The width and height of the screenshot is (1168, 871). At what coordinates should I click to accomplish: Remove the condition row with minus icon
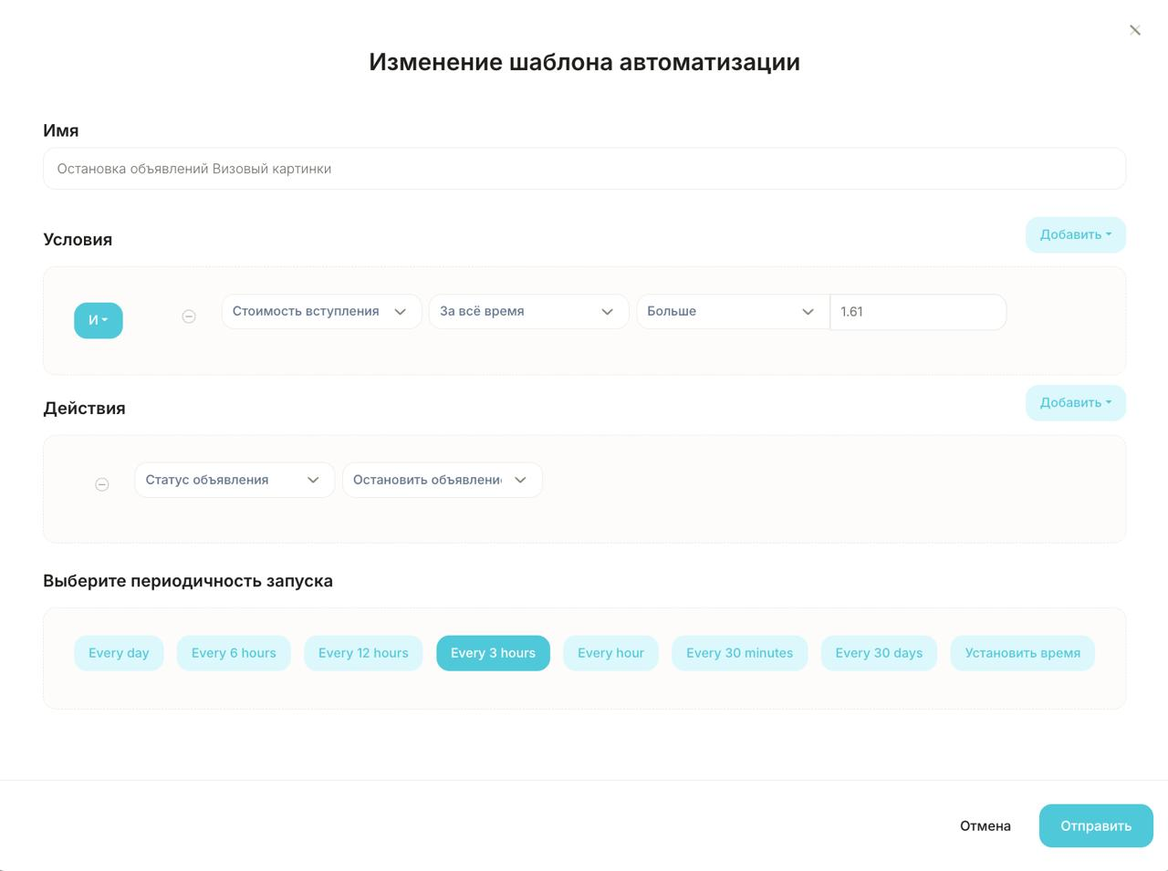(x=189, y=316)
